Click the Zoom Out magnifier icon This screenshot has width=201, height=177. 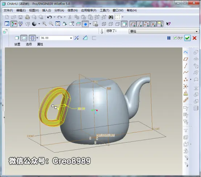click(51, 24)
